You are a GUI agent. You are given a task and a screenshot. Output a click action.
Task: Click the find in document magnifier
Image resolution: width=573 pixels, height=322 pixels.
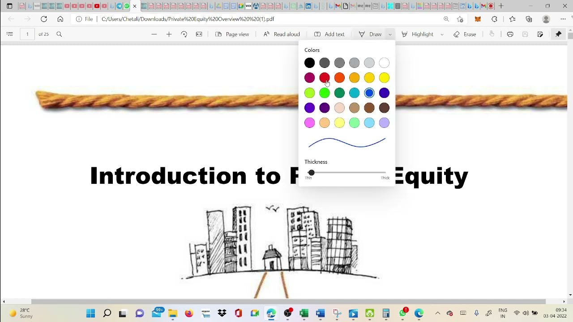59,34
